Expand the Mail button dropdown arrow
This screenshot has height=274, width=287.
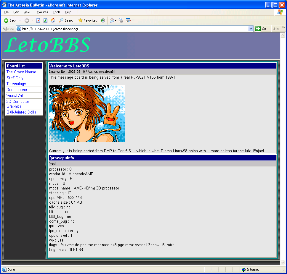116,20
